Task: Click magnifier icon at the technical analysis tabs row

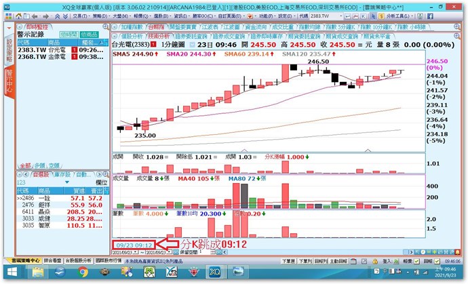Action: point(457,36)
